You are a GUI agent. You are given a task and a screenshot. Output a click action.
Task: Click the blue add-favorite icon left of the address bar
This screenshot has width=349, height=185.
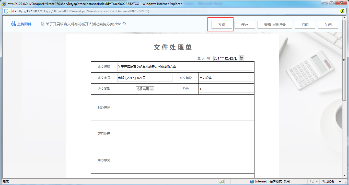click(5, 11)
